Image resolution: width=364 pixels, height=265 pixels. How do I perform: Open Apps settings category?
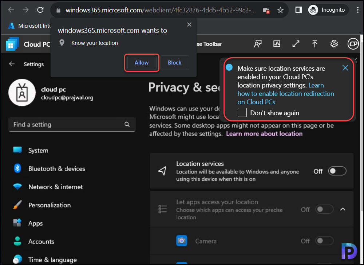[x=35, y=223]
